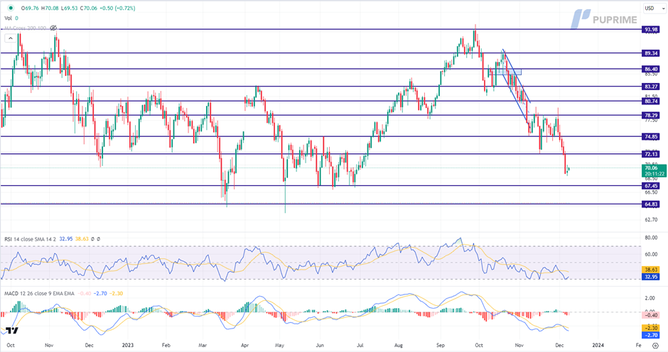The height and width of the screenshot is (352, 668).
Task: Click the 64.83 support price label
Action: click(x=650, y=204)
